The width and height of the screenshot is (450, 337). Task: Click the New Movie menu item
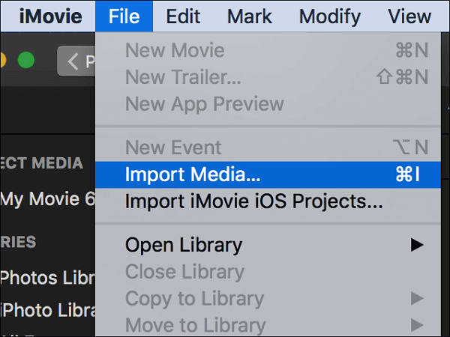coord(175,51)
